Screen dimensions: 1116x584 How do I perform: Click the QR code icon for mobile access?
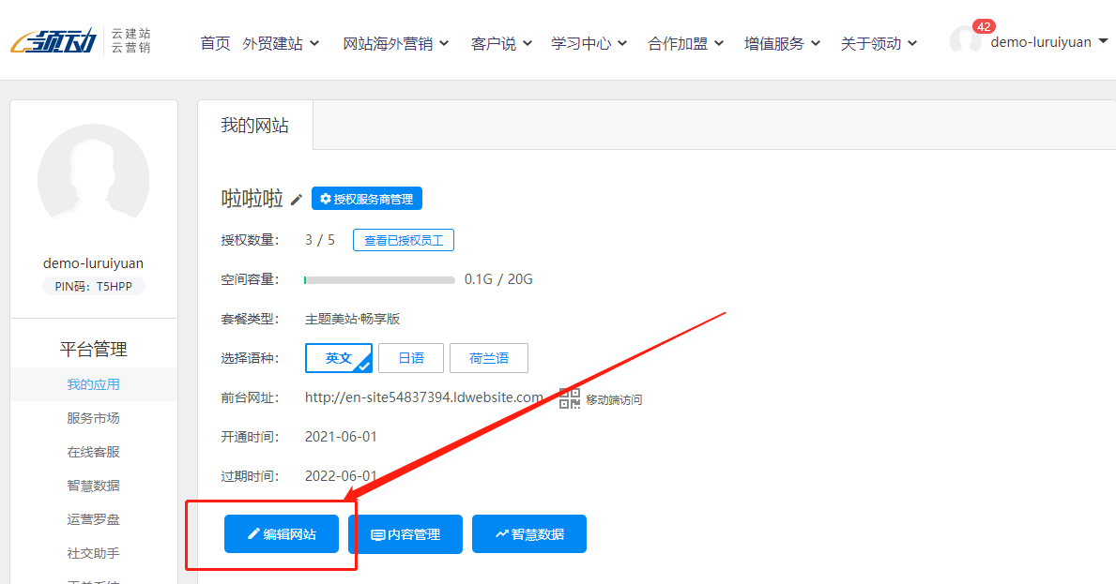570,398
